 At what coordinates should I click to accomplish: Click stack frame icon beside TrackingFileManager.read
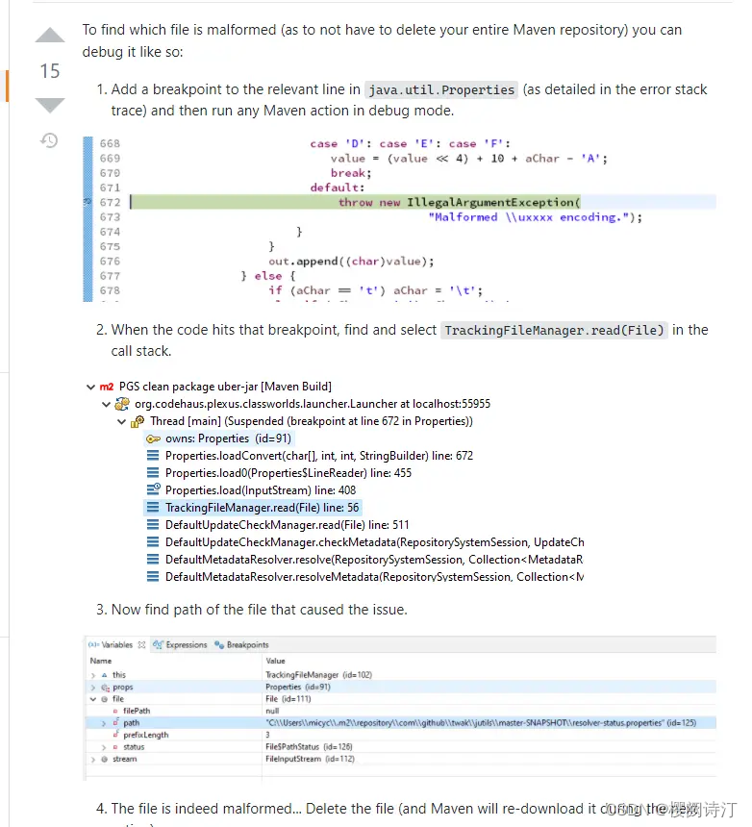[x=152, y=508]
